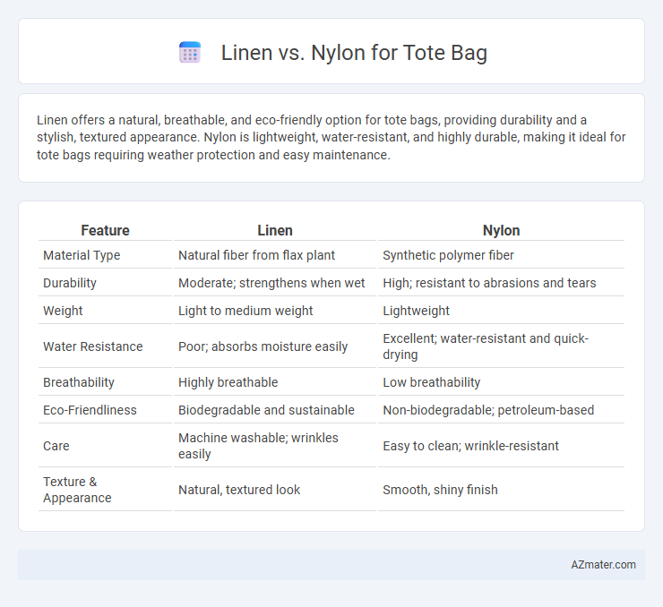
Task: Select the 'Texture & Appearance' row label
Action: tap(77, 490)
